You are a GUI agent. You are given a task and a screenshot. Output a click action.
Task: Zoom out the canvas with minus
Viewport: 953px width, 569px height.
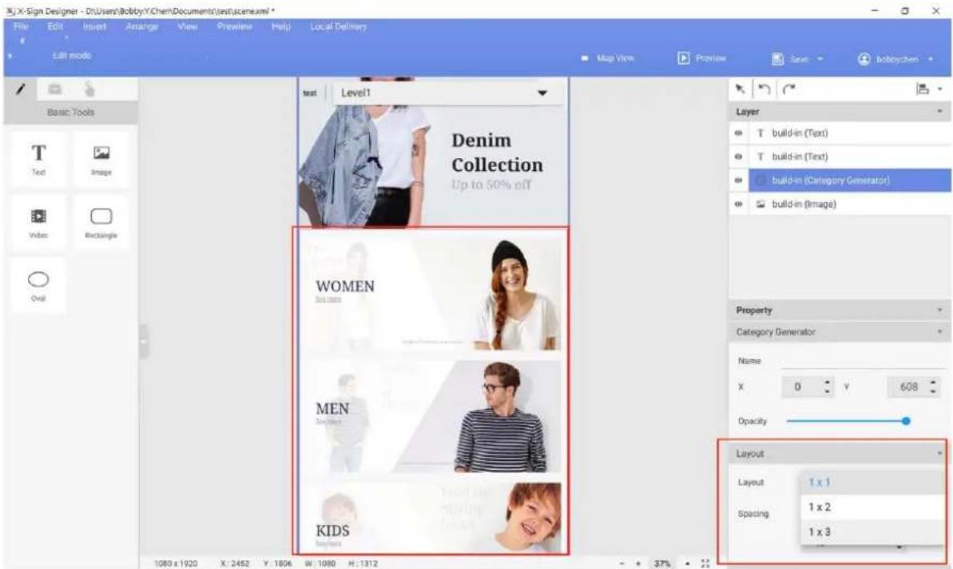tap(621, 563)
